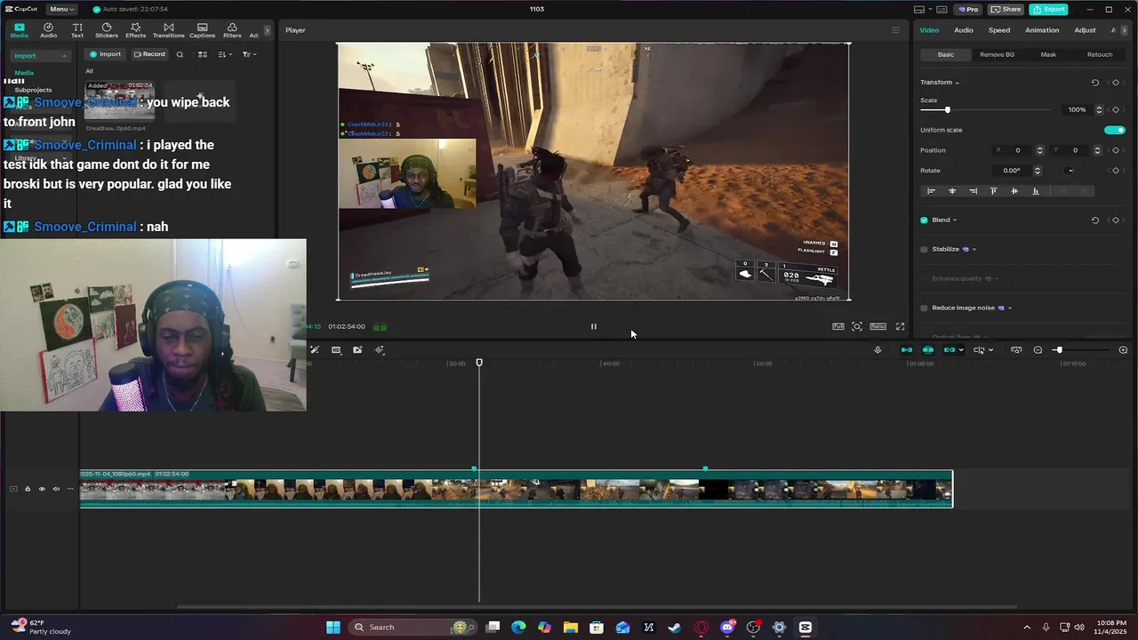
Task: Mute the timeline video track
Action: tap(55, 489)
